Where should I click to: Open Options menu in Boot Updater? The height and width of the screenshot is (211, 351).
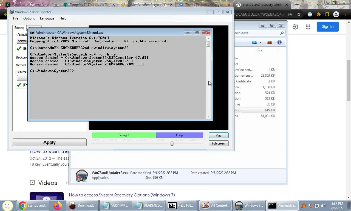pos(29,18)
